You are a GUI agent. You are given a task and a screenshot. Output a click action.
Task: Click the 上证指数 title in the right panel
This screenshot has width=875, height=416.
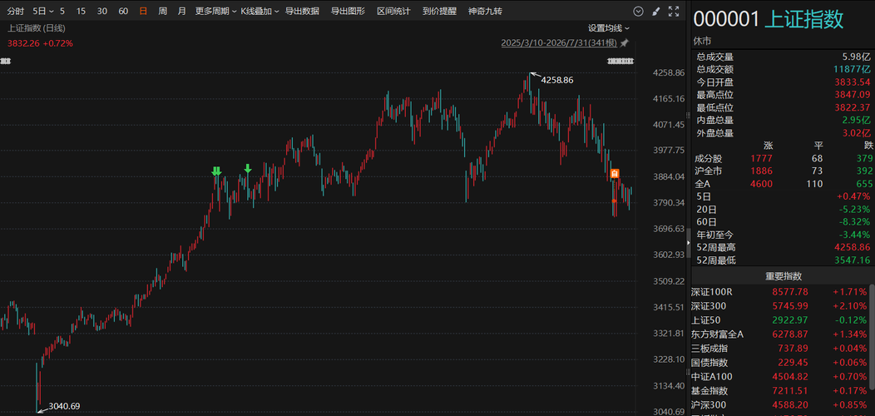(x=803, y=19)
